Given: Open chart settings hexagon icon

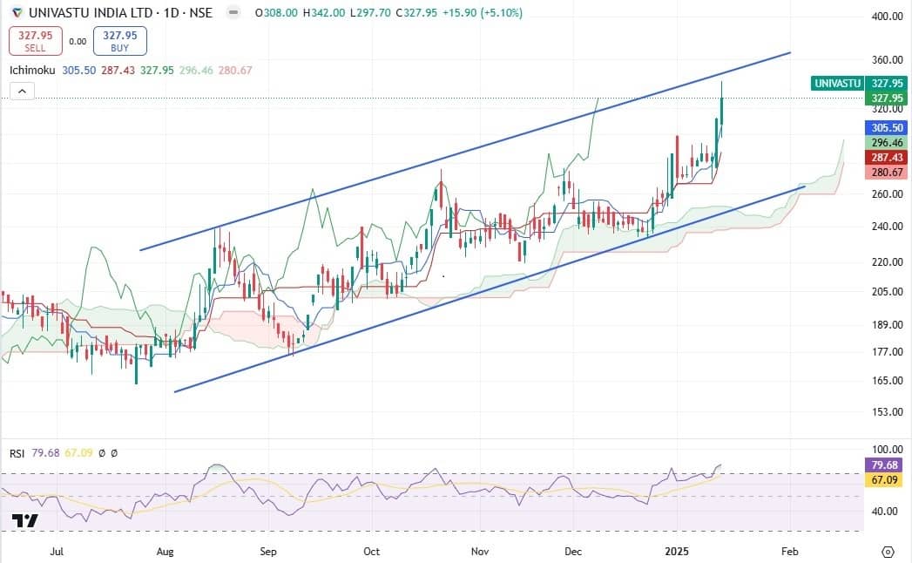Looking at the screenshot, I should click(x=888, y=552).
